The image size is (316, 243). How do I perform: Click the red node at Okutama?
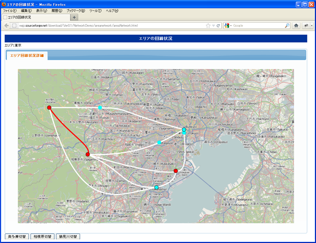click(x=49, y=108)
